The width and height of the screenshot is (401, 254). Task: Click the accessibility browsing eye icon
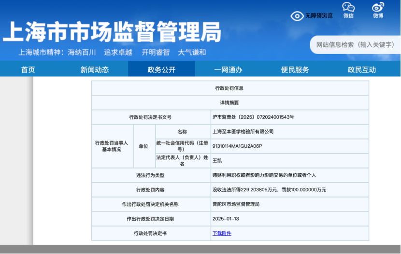pyautogui.click(x=297, y=16)
